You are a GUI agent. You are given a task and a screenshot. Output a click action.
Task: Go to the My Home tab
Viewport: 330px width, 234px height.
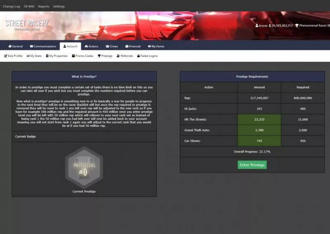click(x=156, y=47)
